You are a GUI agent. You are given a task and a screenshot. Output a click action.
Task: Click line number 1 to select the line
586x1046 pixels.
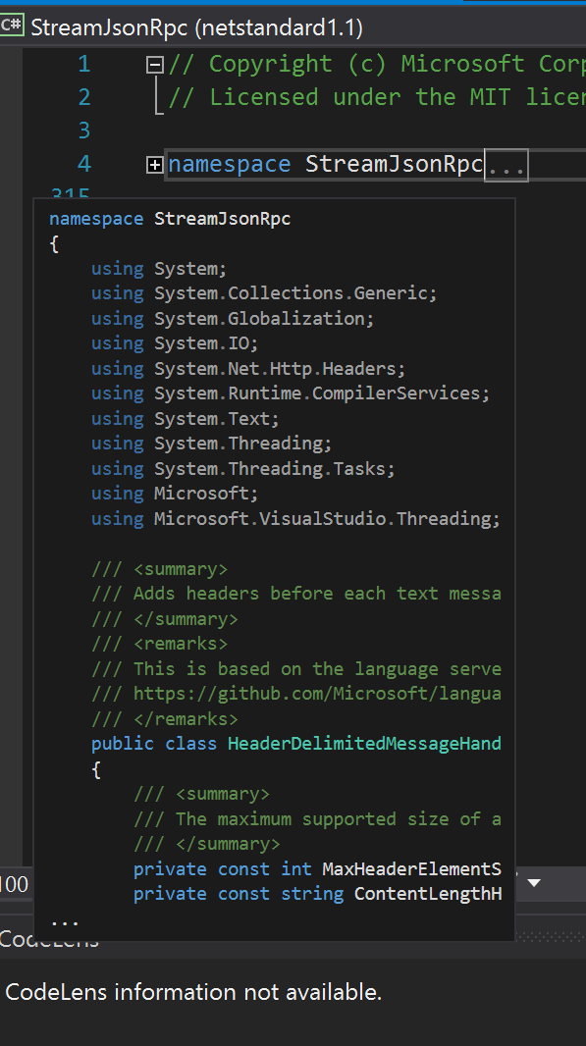click(83, 64)
